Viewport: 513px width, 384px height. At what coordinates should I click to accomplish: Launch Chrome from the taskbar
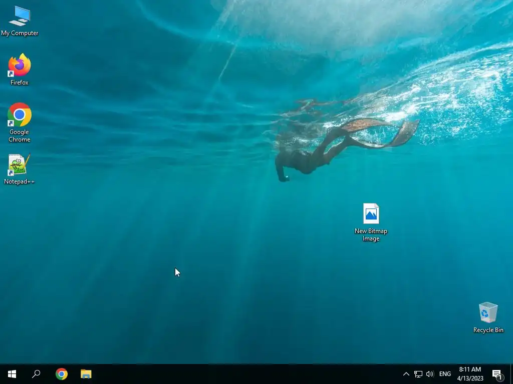(62, 374)
